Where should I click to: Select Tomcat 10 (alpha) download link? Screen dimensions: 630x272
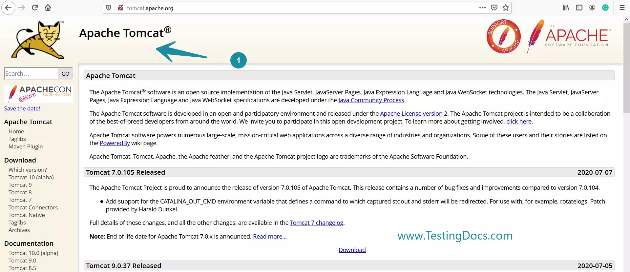tap(31, 177)
